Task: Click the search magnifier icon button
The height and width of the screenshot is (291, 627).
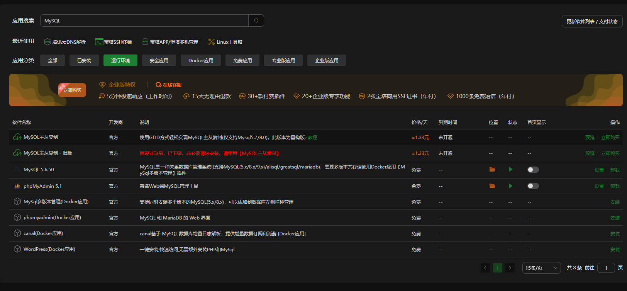Action: click(256, 20)
